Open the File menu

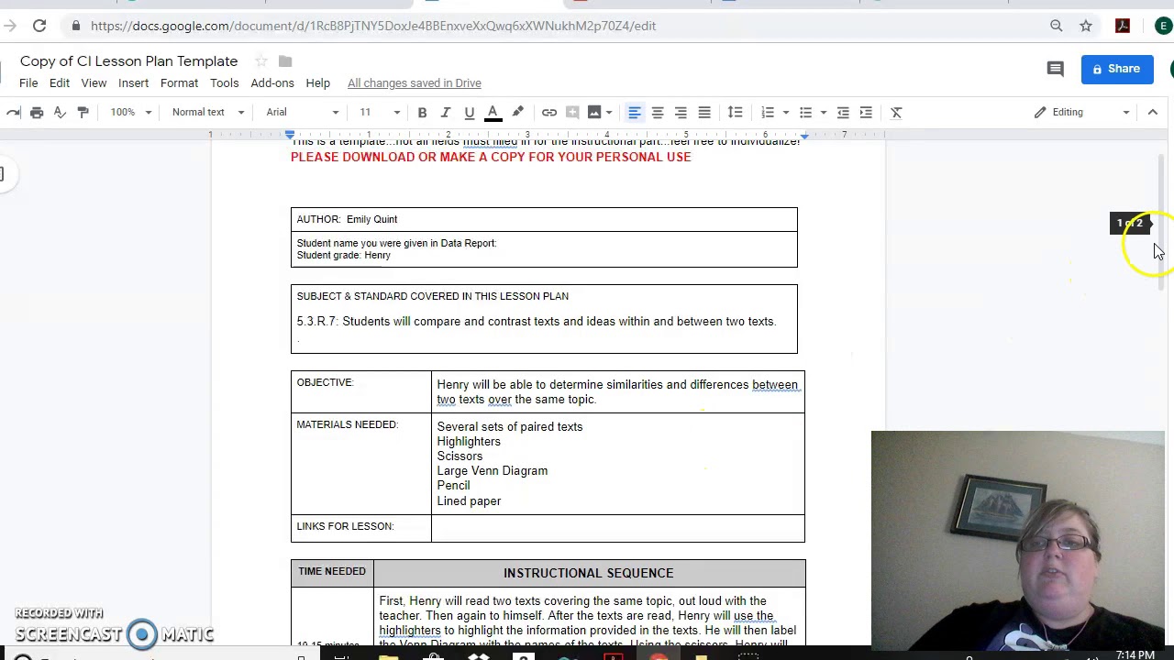(28, 82)
